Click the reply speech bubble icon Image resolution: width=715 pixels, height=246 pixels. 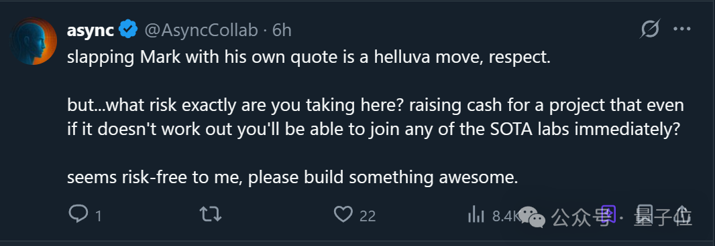[78, 214]
